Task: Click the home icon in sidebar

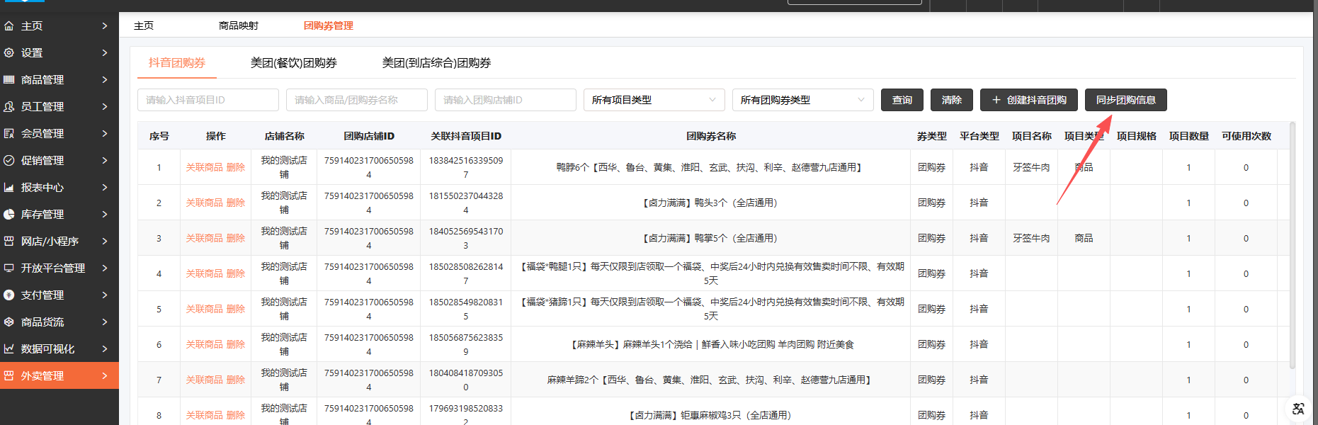Action: click(x=9, y=26)
